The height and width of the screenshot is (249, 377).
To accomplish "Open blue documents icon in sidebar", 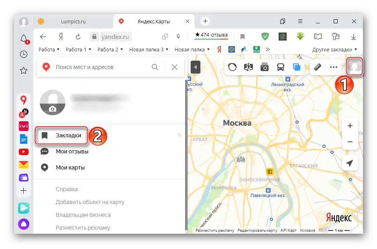I will [x=24, y=139].
